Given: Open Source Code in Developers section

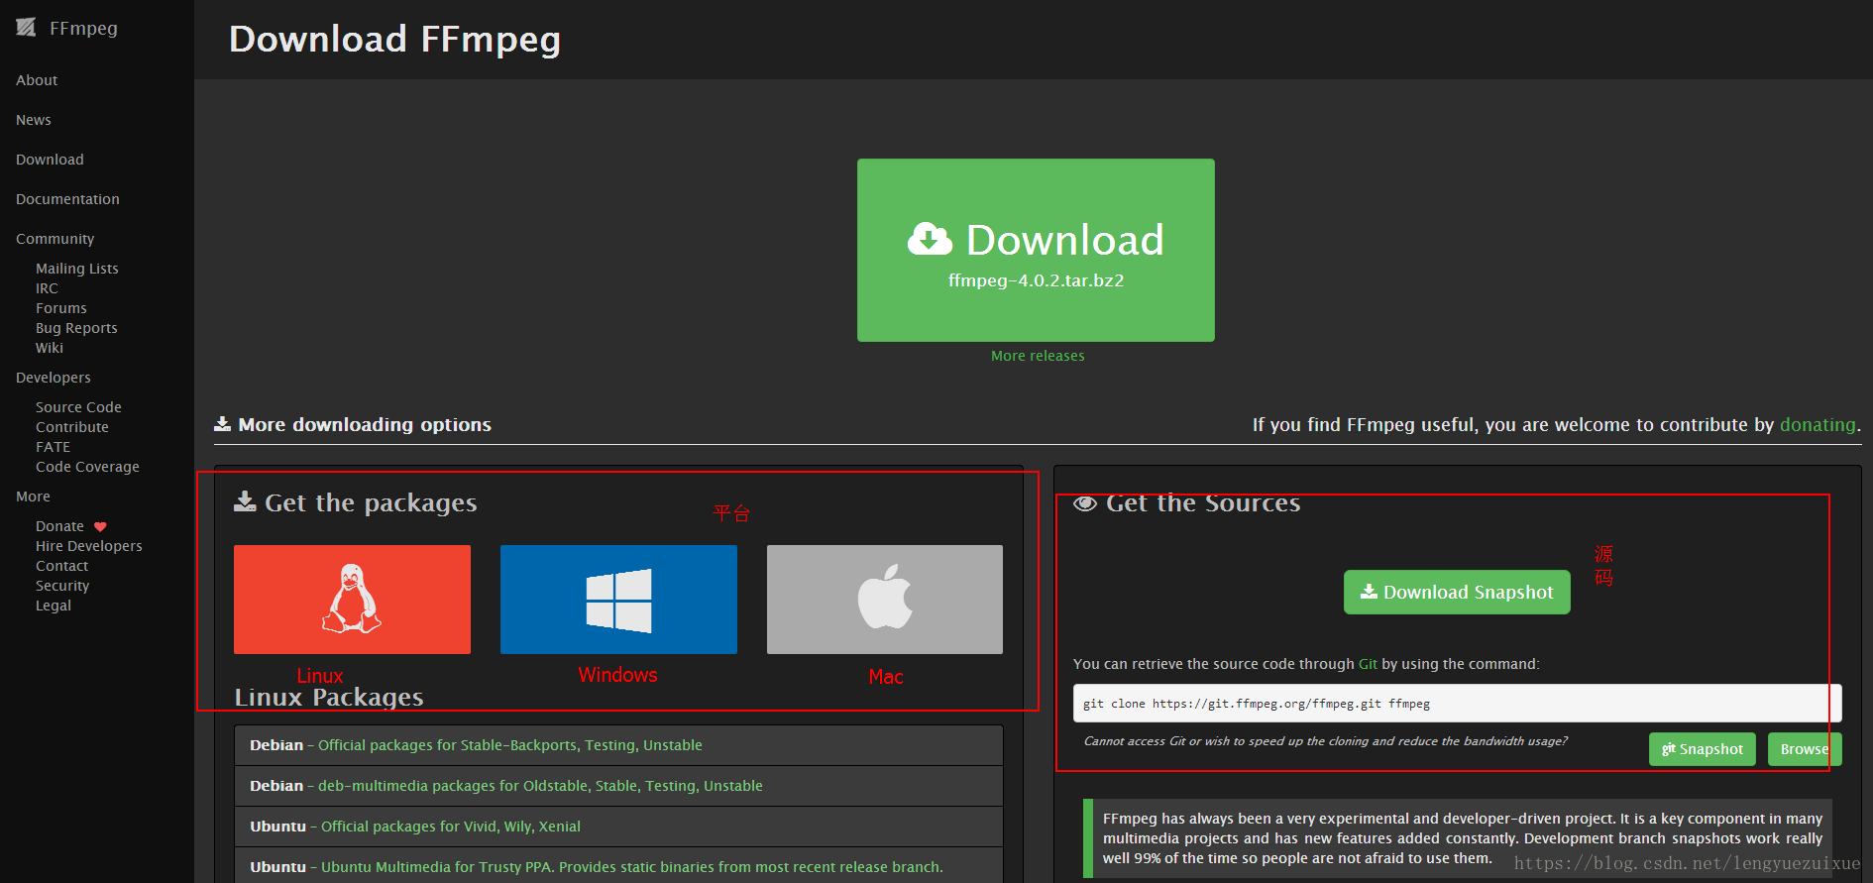Looking at the screenshot, I should (78, 407).
